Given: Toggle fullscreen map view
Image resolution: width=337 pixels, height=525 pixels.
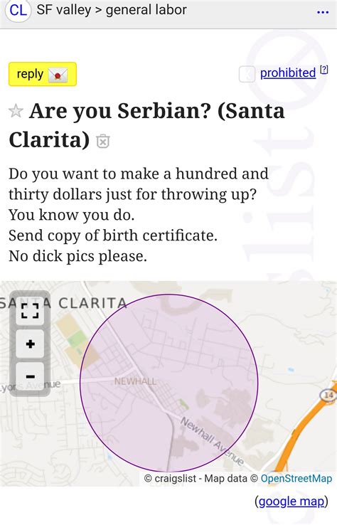Looking at the screenshot, I should click(30, 311).
